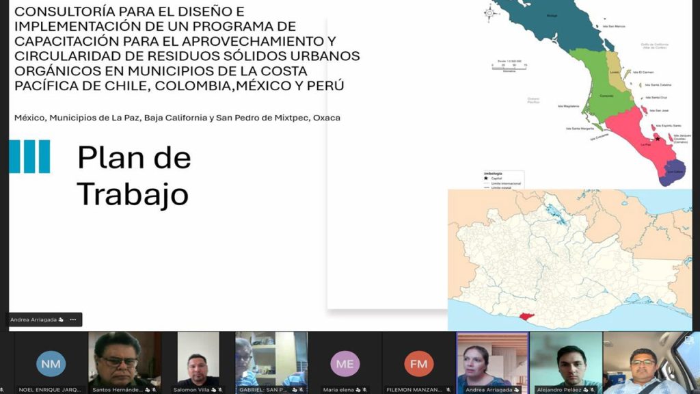Viewport: 700px width, 394px height.
Task: Click muted mic icon beside Salomon Villa name
Action: [x=220, y=389]
